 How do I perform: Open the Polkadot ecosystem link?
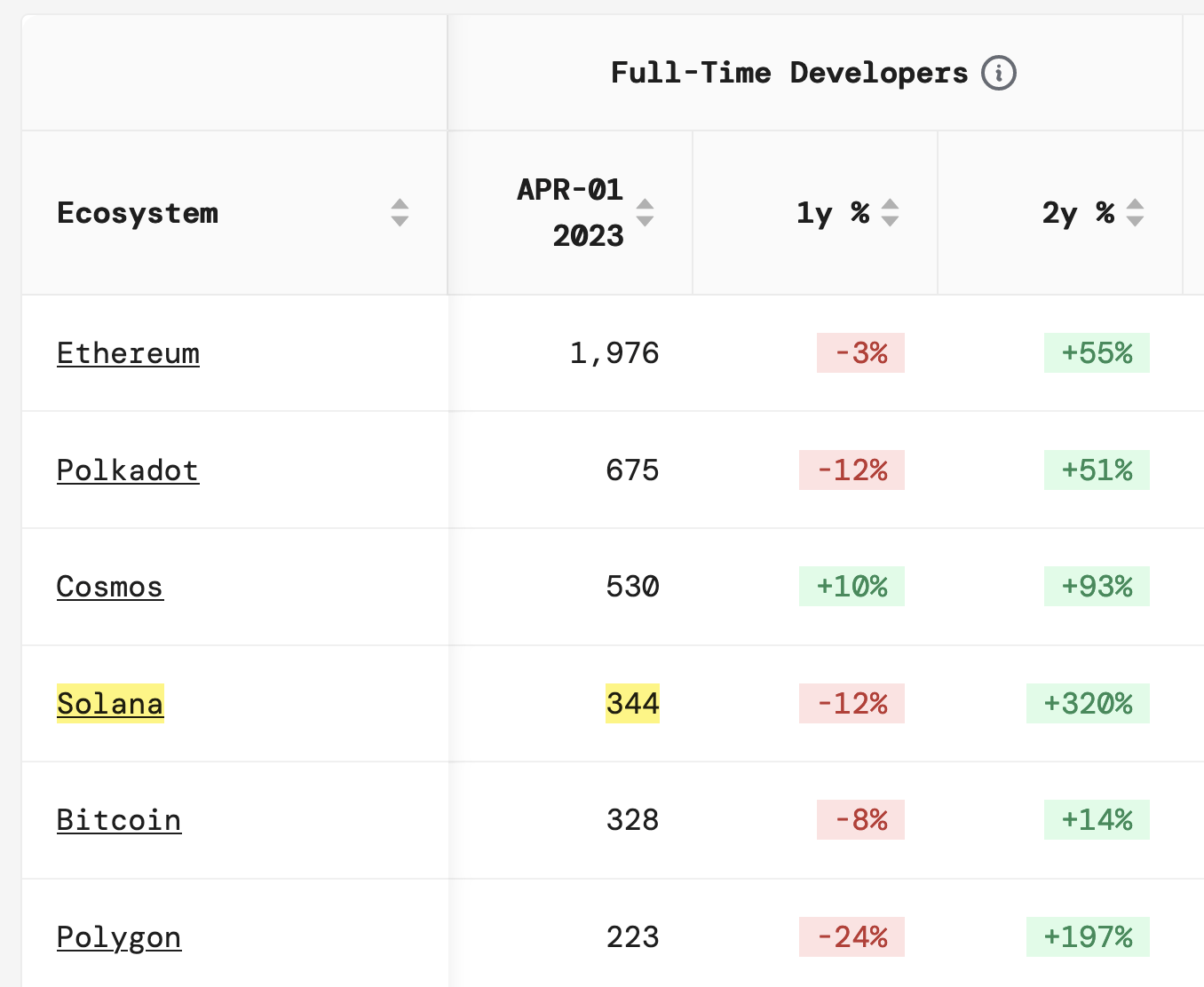[x=128, y=470]
